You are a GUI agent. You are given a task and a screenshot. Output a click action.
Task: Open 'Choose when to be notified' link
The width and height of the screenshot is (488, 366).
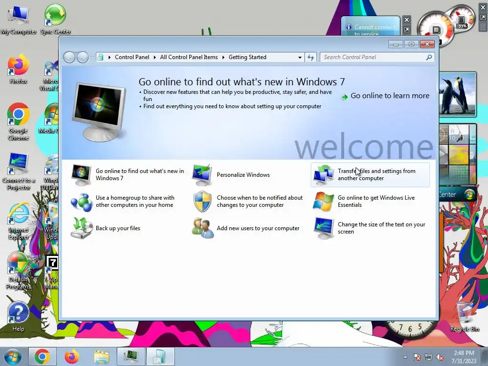click(x=260, y=202)
